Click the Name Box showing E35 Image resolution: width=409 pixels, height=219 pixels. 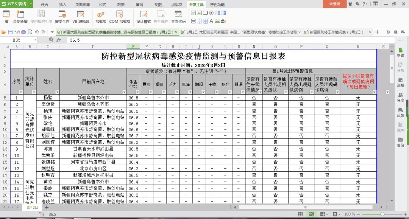[x=17, y=40]
